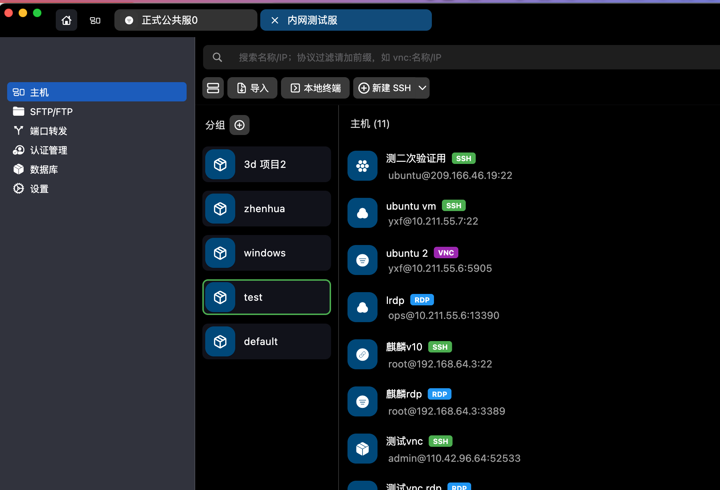Click the 测二次验证用 host icon

click(363, 166)
